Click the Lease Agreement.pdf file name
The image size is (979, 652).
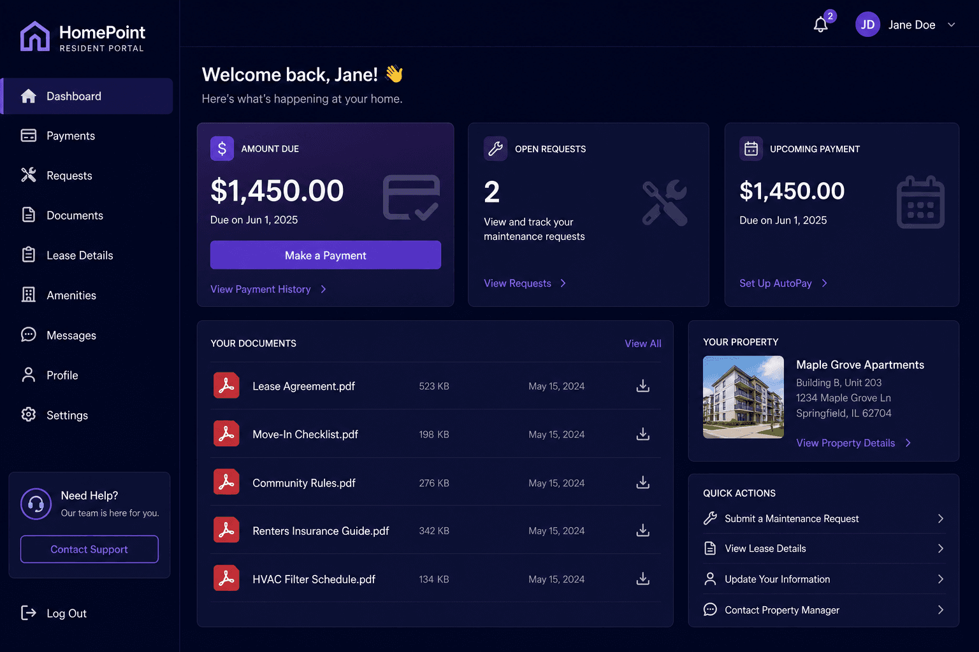303,386
